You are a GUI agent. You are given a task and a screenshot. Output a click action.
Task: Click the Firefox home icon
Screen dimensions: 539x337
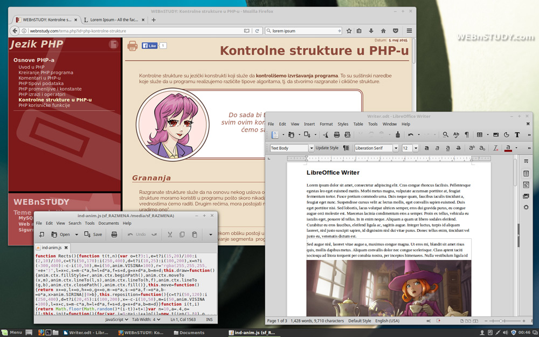click(383, 31)
